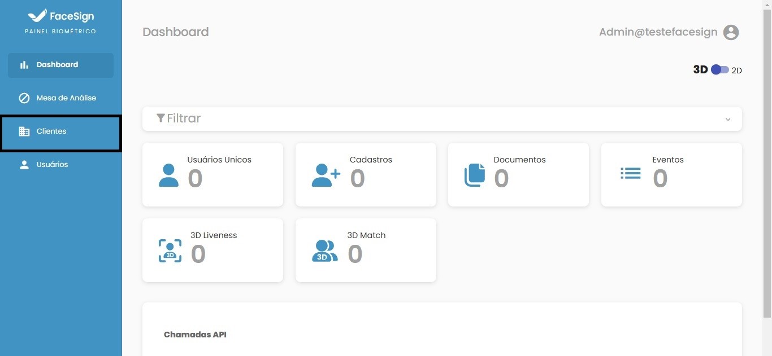
Task: Expand the Filtrar panel chevron
Action: [x=728, y=119]
